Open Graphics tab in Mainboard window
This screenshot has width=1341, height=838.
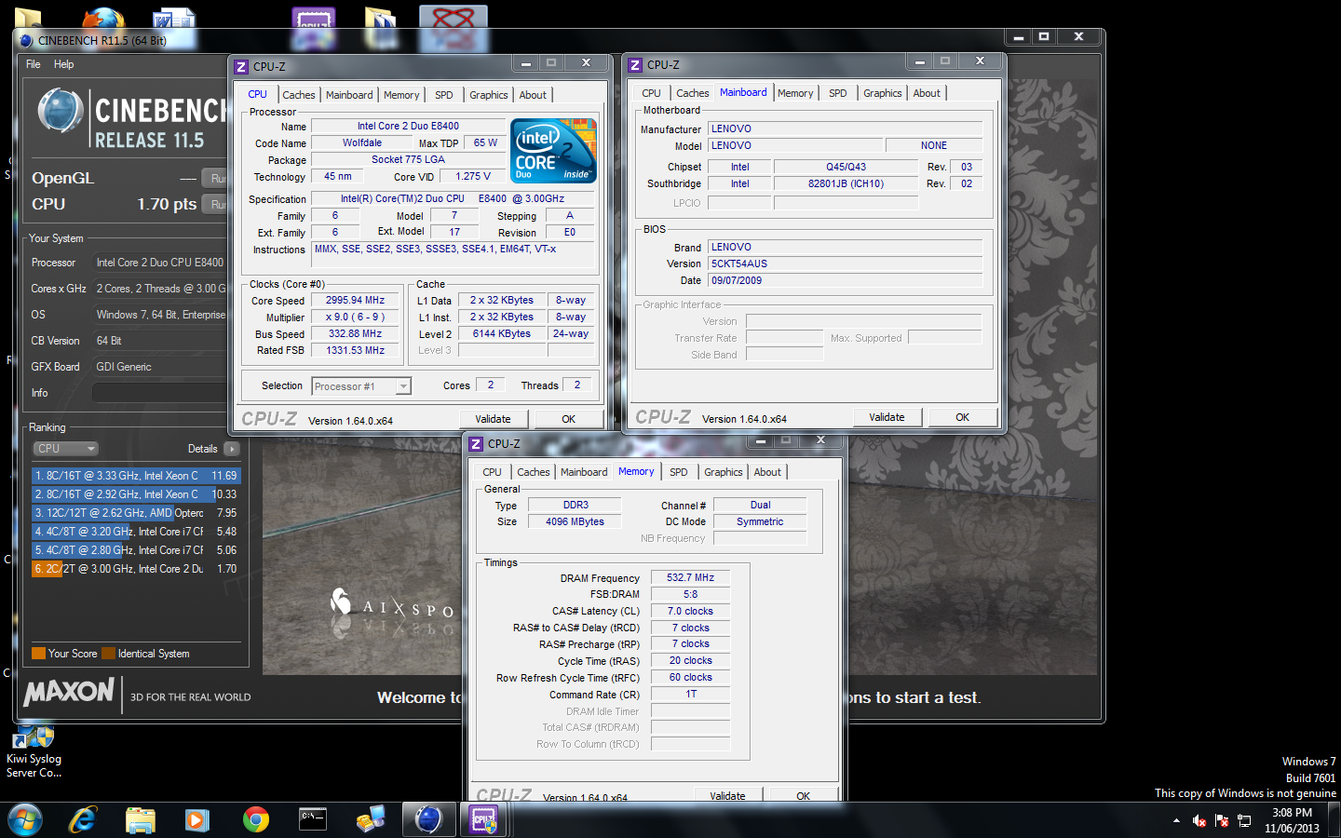pyautogui.click(x=883, y=93)
